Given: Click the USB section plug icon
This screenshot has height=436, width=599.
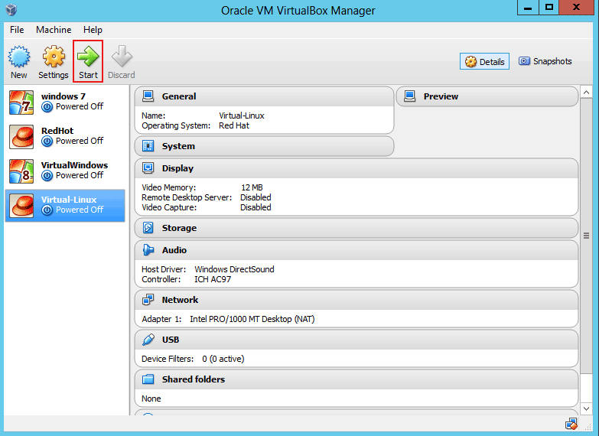Looking at the screenshot, I should click(x=148, y=340).
